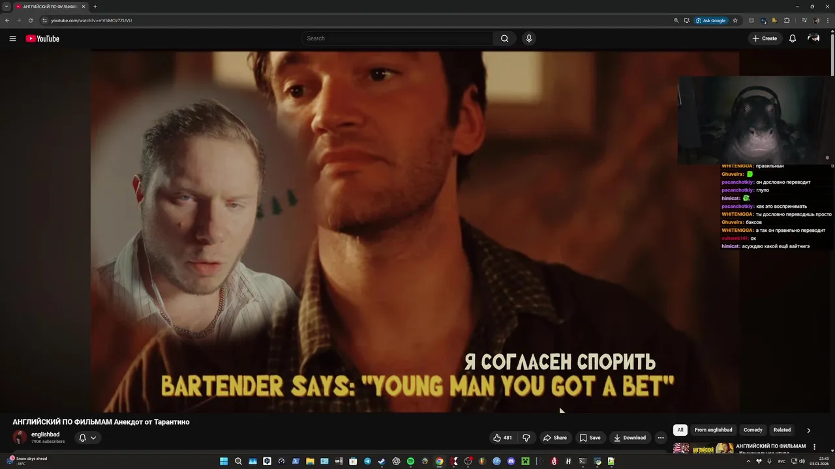Open the Chrome extensions puzzle icon
Viewport: 835px width, 469px height.
click(x=787, y=20)
